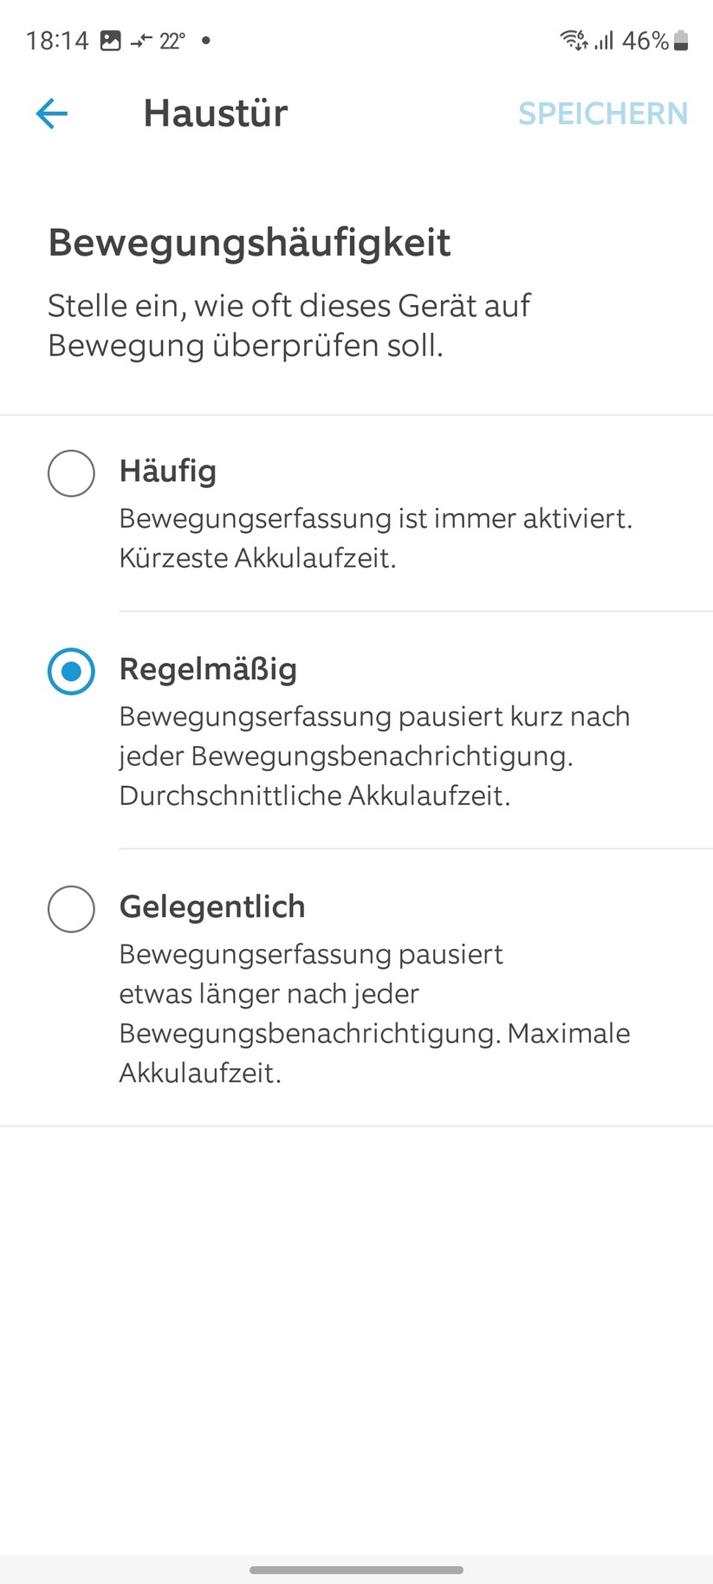The height and width of the screenshot is (1584, 713).
Task: Open the screenshot notification icon
Action: coord(111,40)
